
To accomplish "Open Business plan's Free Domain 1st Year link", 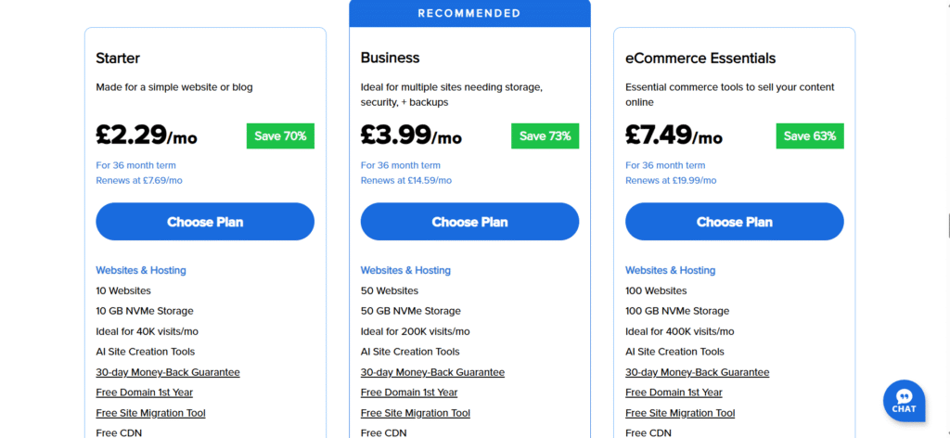I will coord(409,393).
